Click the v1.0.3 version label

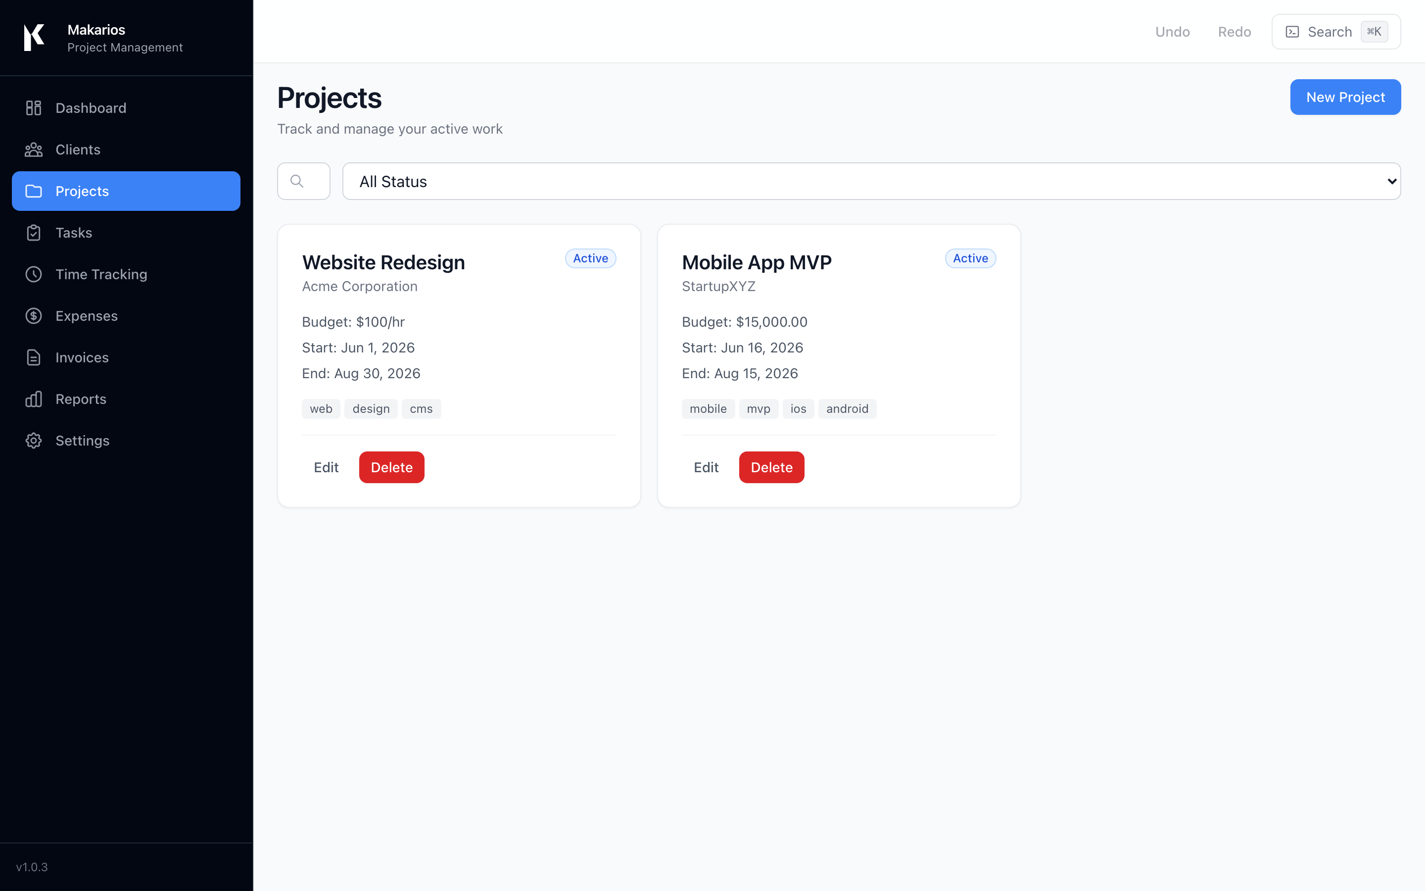tap(32, 867)
